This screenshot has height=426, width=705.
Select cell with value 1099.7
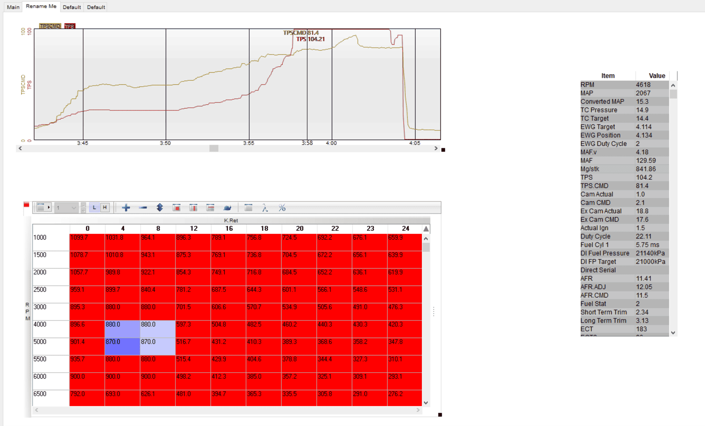87,242
